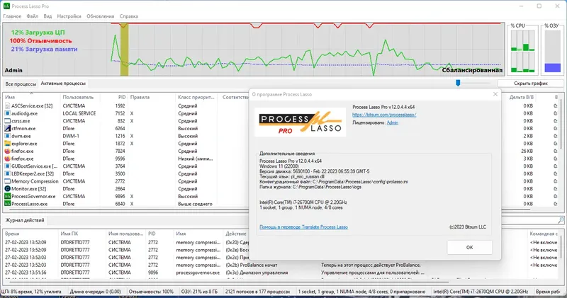Click the action log search magnifier icon
The height and width of the screenshot is (298, 567).
click(561, 220)
